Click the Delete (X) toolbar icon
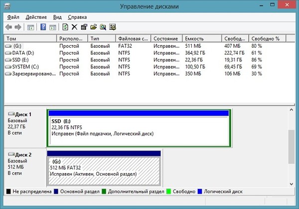Viewport: 299px width, 209px height. click(x=74, y=27)
